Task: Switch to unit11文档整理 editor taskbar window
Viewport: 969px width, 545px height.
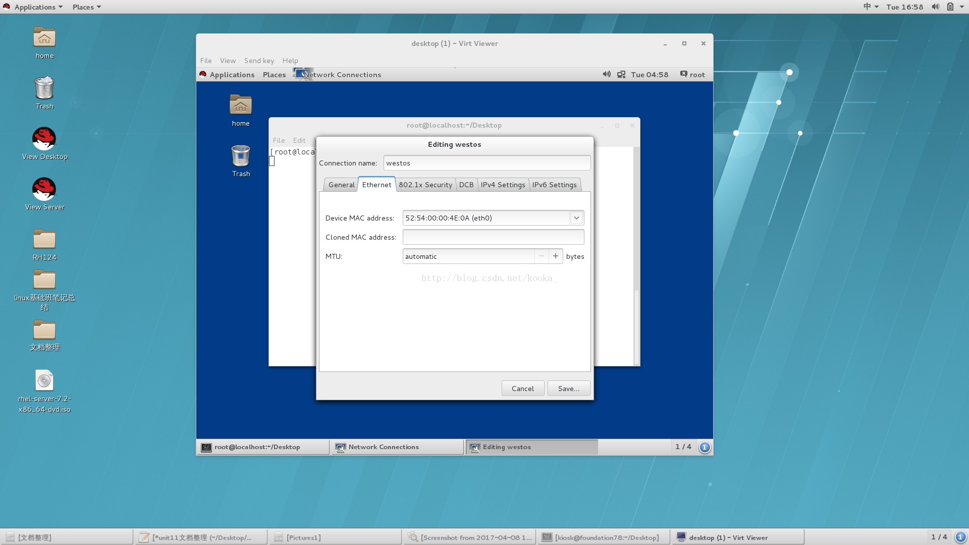Action: [x=201, y=537]
